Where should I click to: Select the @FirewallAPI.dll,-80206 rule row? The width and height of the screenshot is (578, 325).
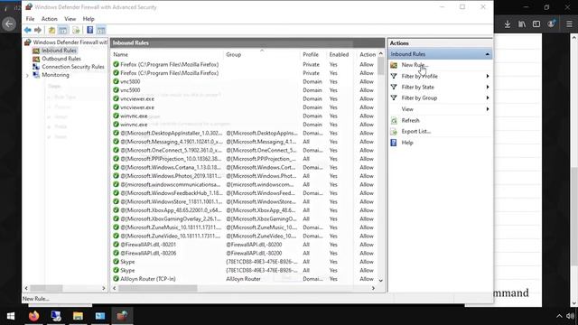243,253
